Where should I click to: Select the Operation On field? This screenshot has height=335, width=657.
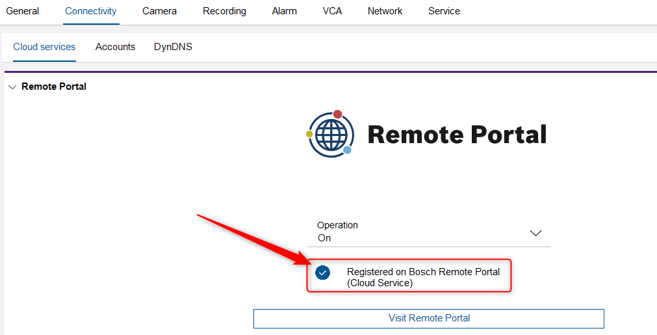[429, 232]
